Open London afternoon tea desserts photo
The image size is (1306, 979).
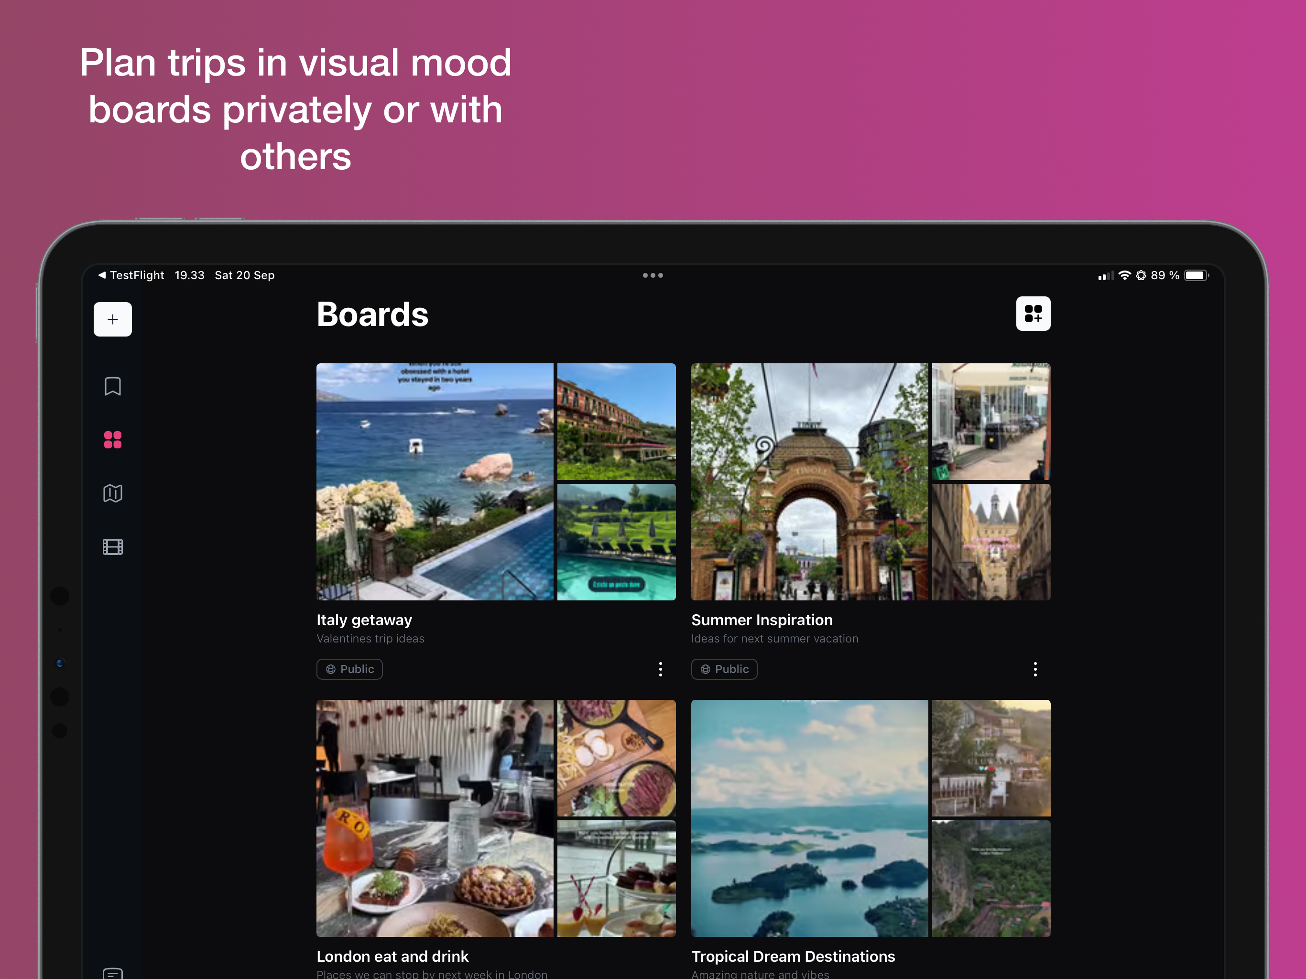coord(616,879)
